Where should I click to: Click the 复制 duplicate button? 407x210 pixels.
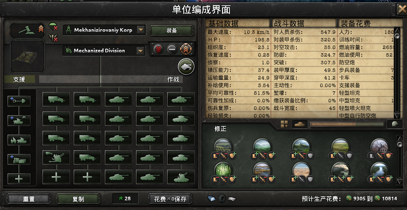click(78, 199)
